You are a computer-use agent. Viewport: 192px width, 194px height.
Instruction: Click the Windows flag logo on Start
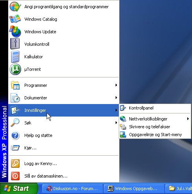7,189
